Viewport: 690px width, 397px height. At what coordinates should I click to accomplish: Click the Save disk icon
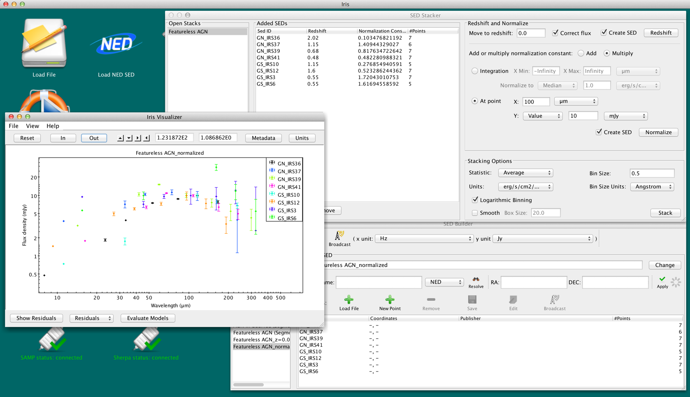[x=472, y=299]
